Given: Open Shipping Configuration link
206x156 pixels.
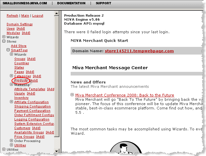Looking at the screenshot, I should pos(33,106).
